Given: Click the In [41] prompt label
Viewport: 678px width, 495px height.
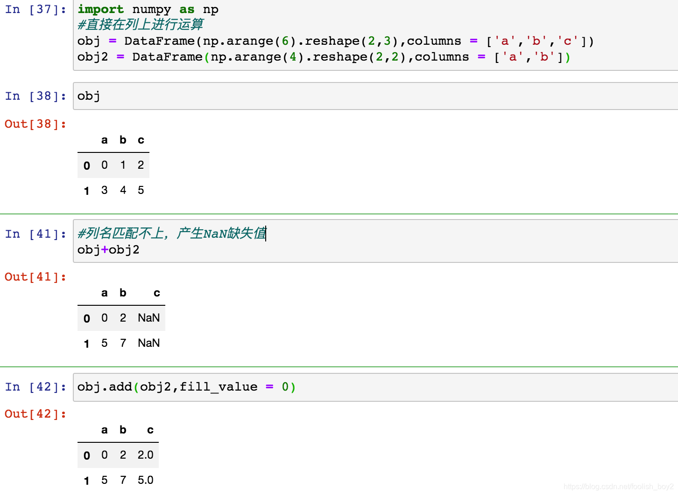Looking at the screenshot, I should pyautogui.click(x=35, y=234).
